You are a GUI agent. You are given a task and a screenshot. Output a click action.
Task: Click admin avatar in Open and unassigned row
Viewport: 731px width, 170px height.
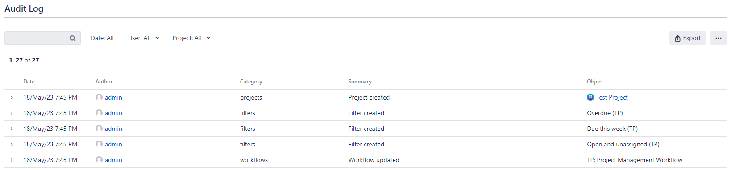click(x=99, y=144)
